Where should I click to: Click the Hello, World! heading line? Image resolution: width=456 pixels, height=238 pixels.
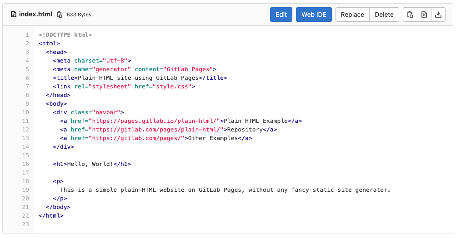(92, 164)
